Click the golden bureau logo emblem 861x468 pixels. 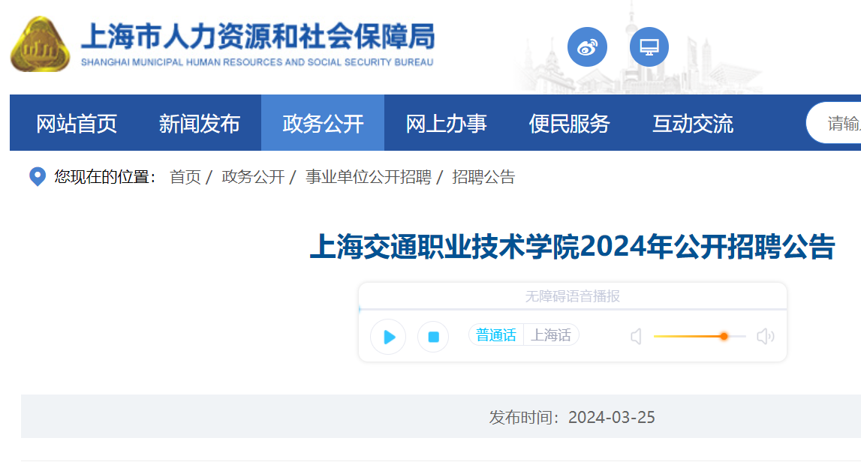40,44
